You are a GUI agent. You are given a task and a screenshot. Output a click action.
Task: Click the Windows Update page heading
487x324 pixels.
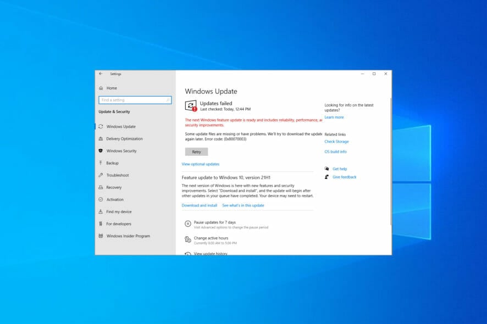[211, 91]
